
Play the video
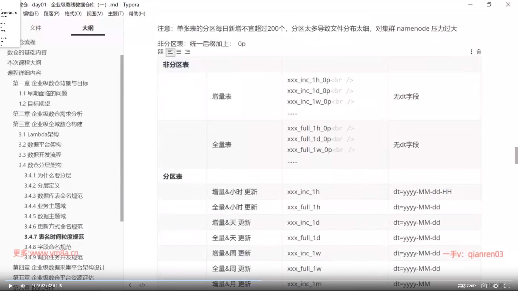coord(10,286)
